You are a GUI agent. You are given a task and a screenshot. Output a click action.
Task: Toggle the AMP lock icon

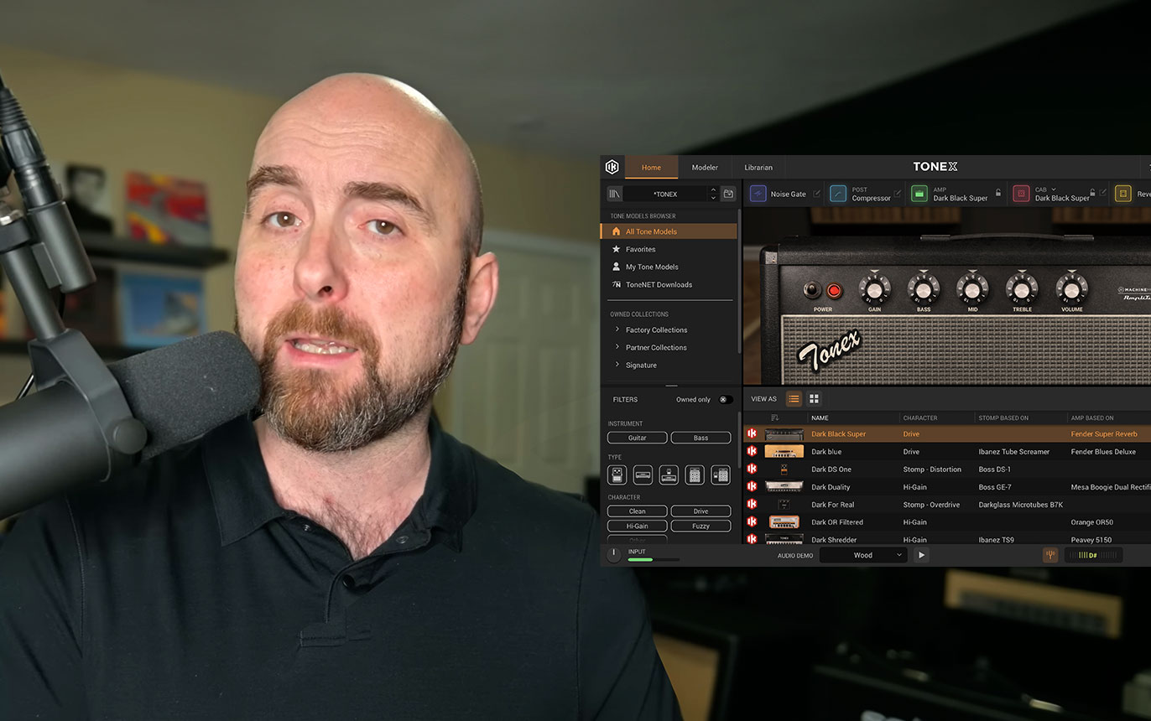[997, 194]
